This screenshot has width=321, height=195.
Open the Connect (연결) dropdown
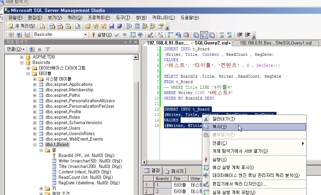pos(15,49)
